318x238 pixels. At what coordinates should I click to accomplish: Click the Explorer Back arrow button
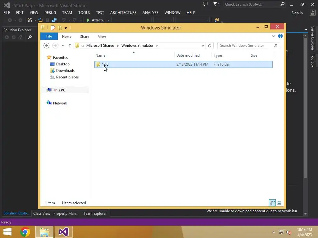tap(47, 46)
